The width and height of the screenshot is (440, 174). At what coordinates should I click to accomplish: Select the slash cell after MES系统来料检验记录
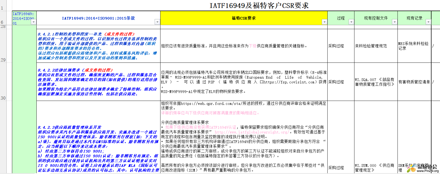click(x=436, y=46)
